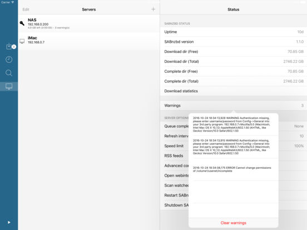Add a new server with plus icon
Viewport: 307px width, 230px height.
click(153, 9)
